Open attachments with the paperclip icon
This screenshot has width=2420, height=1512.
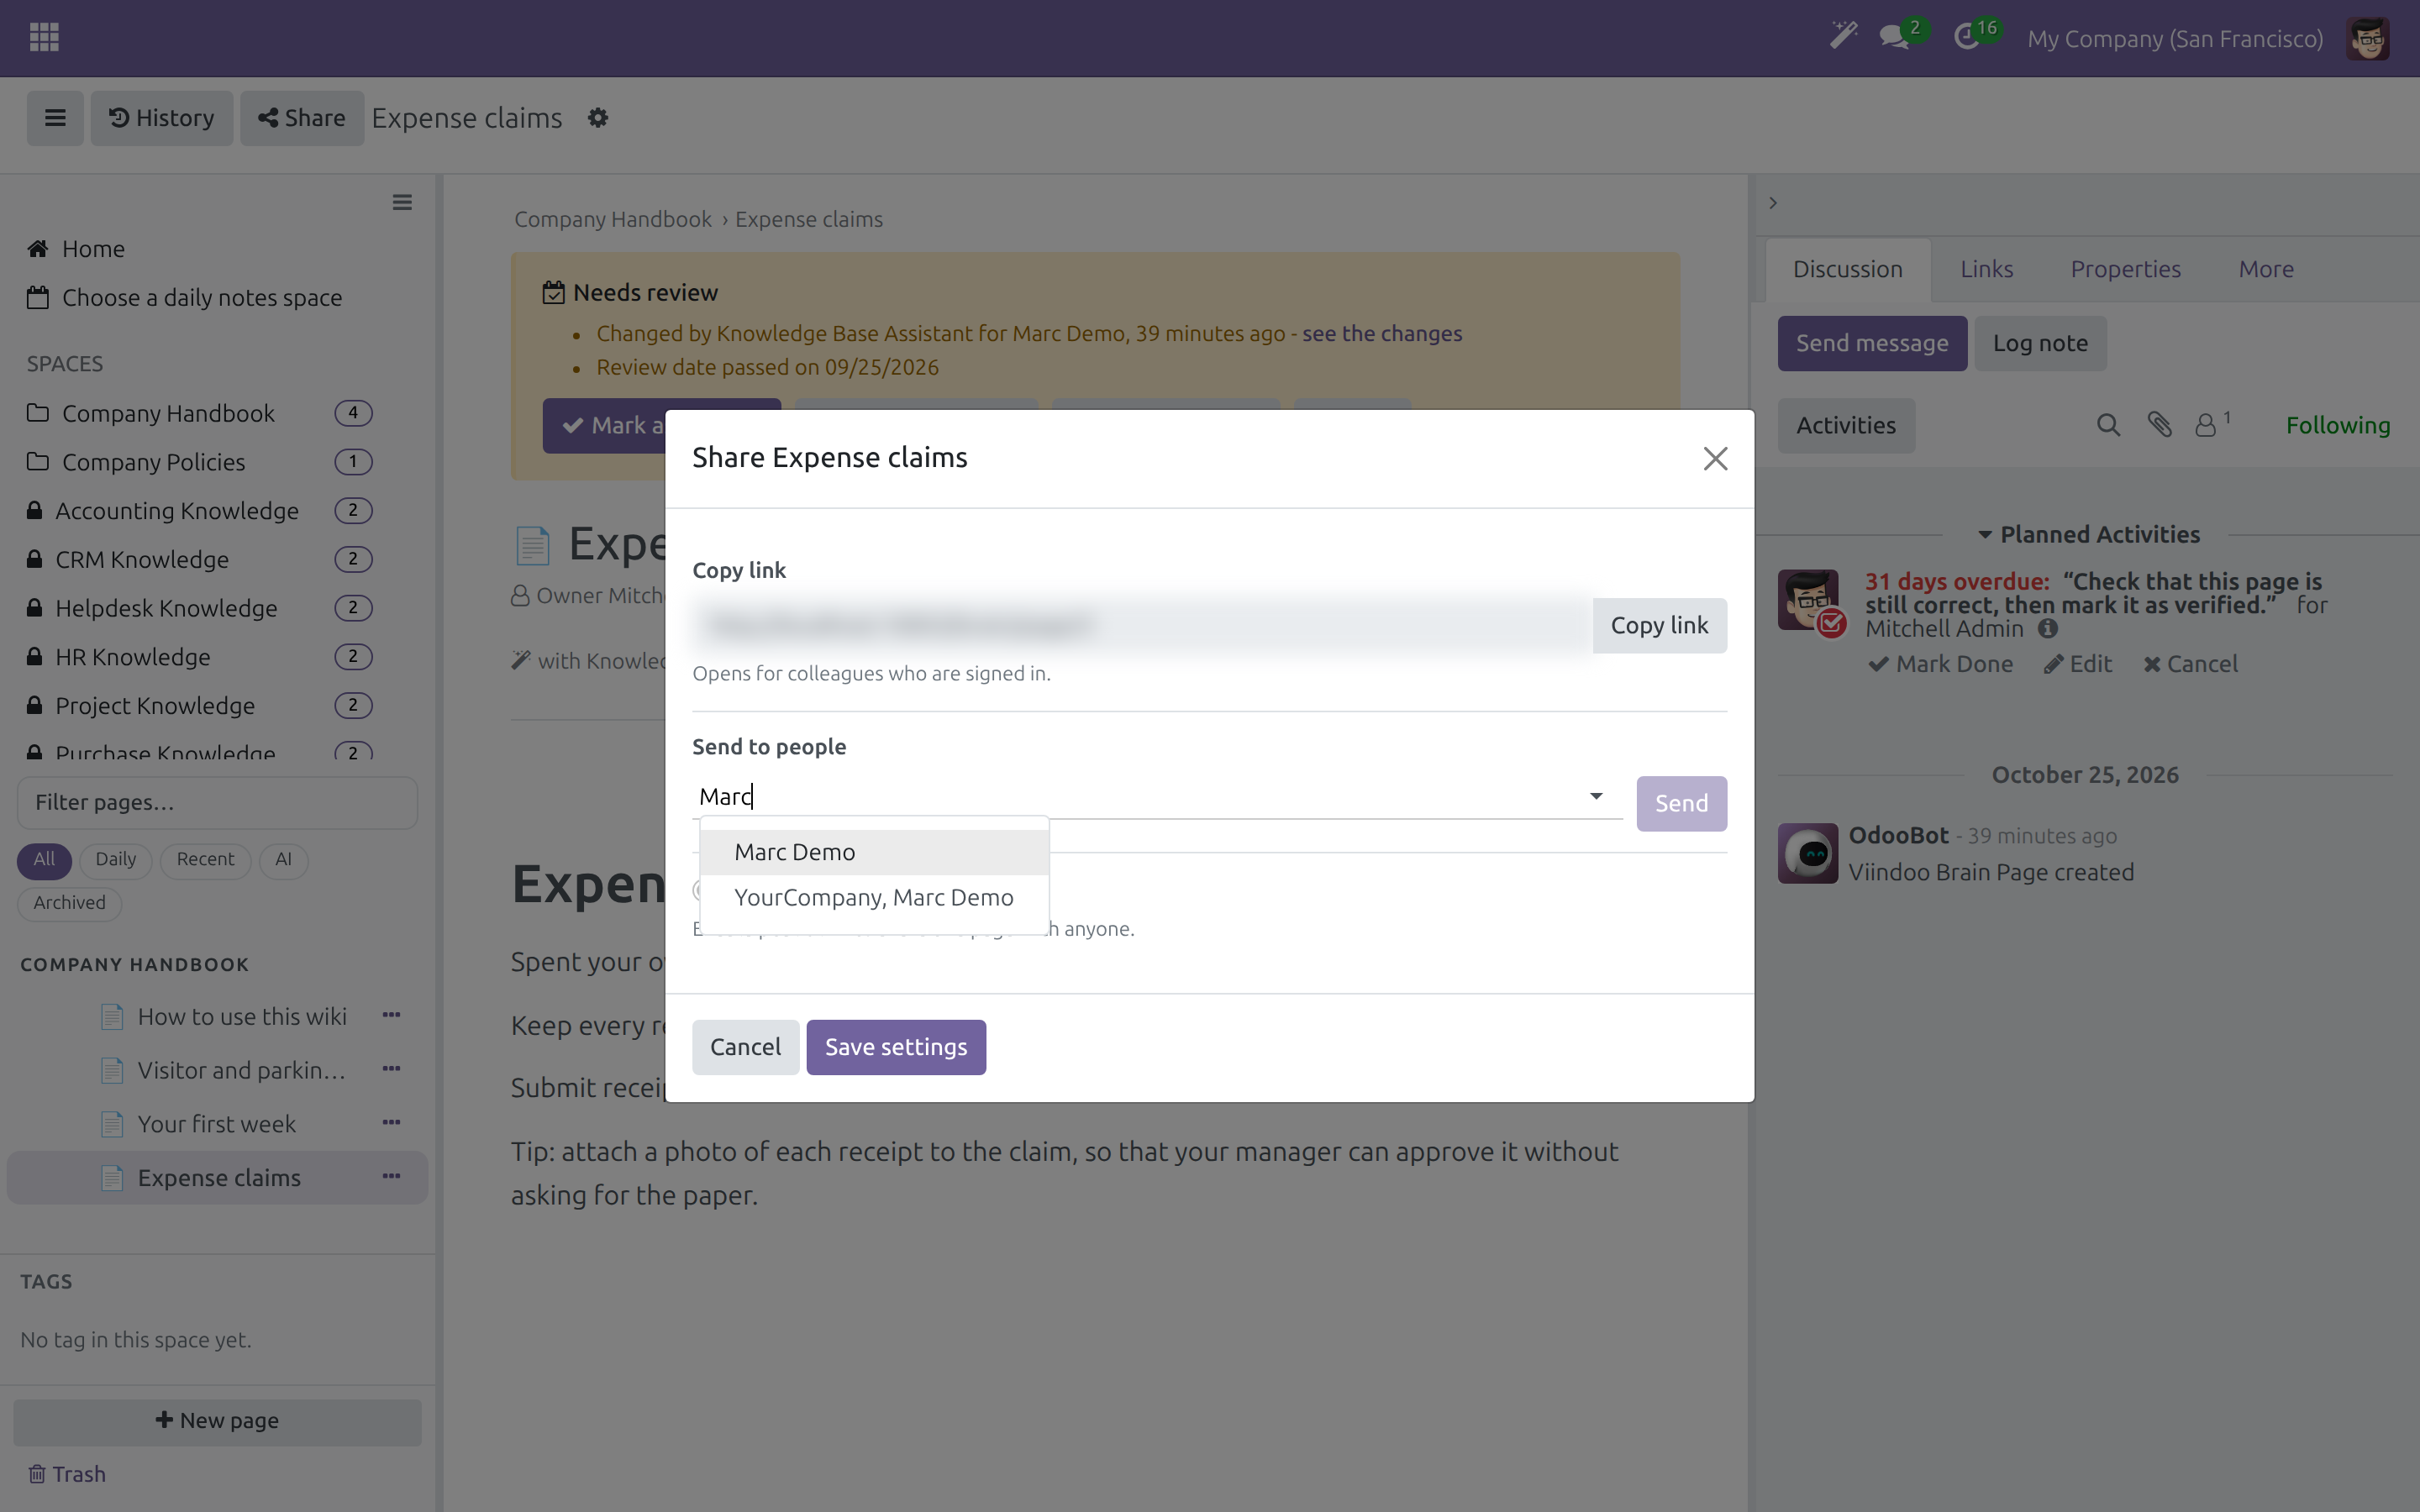point(2159,426)
